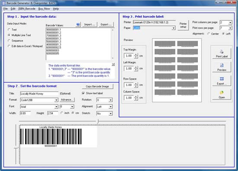Image resolution: width=238 pixels, height=171 pixels.
Task: Open the Help menu
Action: tap(56, 9)
